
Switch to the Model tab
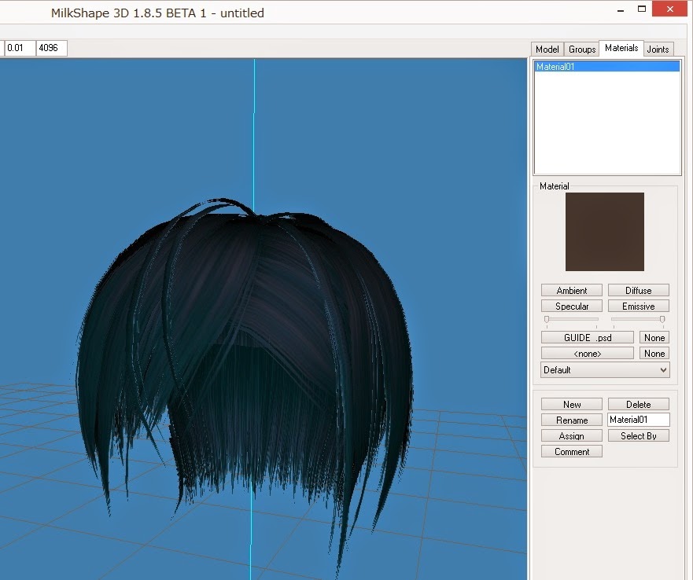pyautogui.click(x=547, y=49)
